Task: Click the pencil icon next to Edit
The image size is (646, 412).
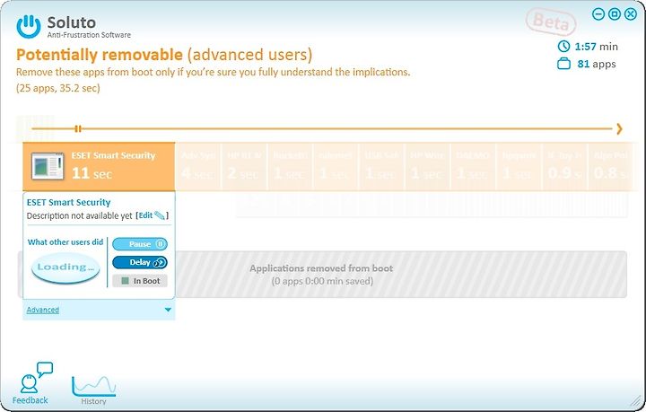Action: tap(160, 215)
